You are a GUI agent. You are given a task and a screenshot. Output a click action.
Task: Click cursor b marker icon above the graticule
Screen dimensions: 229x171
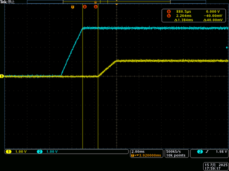pos(96,7)
